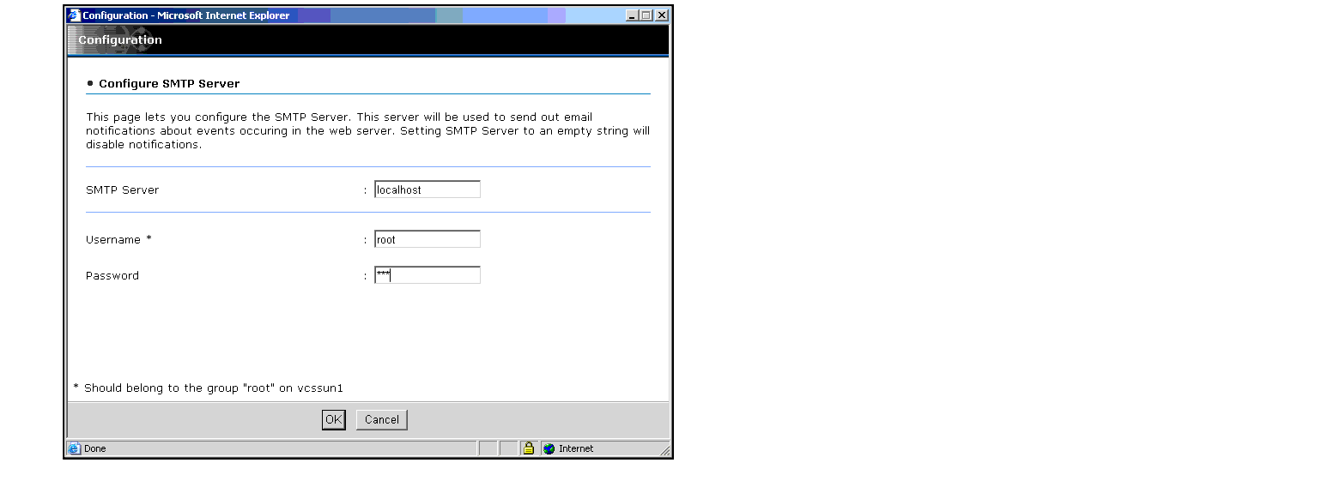The height and width of the screenshot is (499, 1322).
Task: Select the Password input field
Action: click(x=427, y=275)
